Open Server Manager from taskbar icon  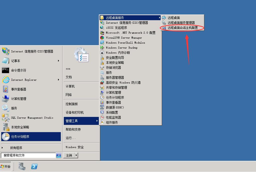(22, 167)
